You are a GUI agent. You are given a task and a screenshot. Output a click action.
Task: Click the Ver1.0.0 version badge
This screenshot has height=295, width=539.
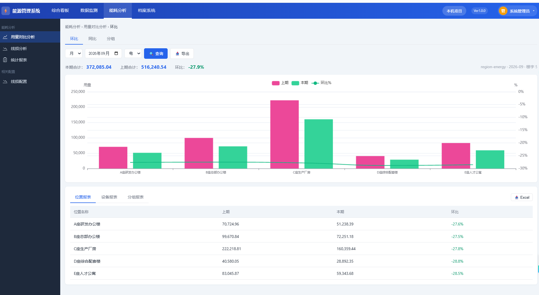pyautogui.click(x=480, y=11)
